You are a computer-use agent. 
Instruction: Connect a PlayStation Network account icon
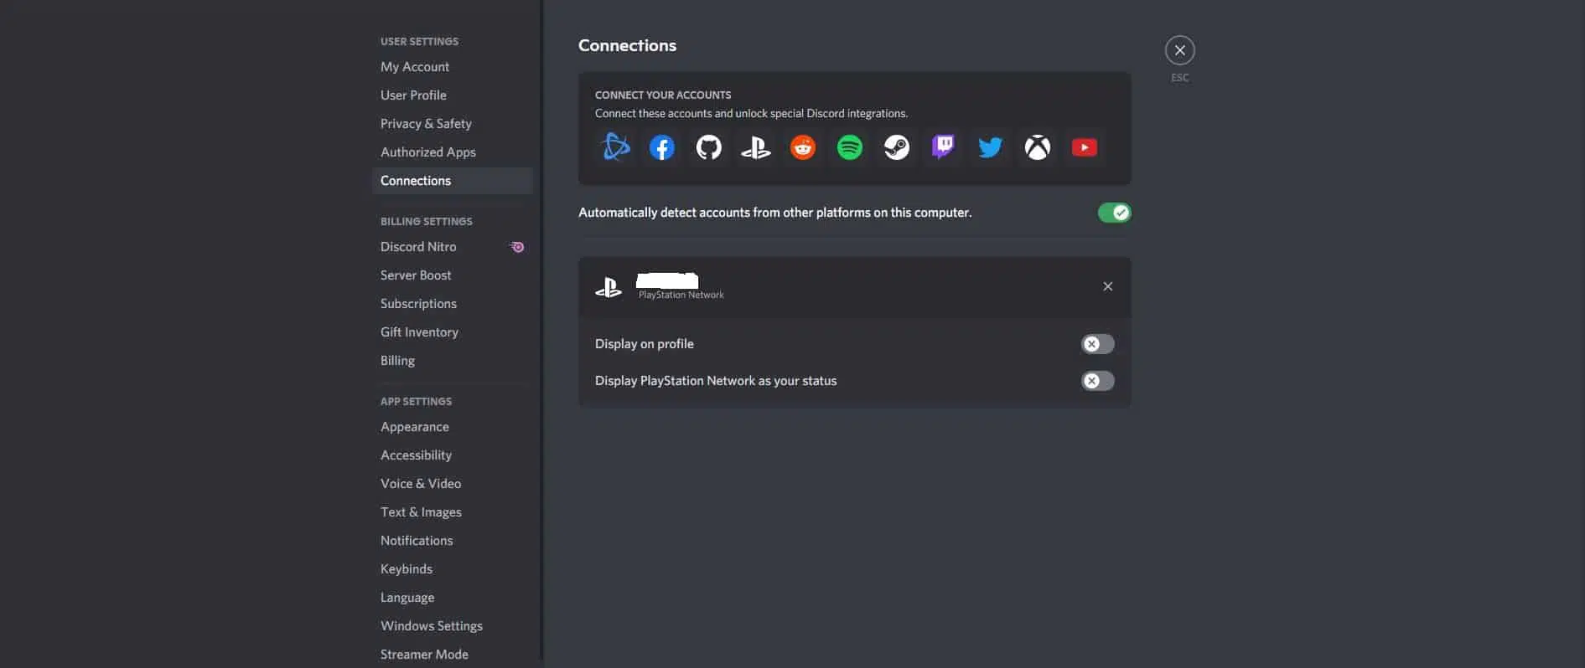756,147
